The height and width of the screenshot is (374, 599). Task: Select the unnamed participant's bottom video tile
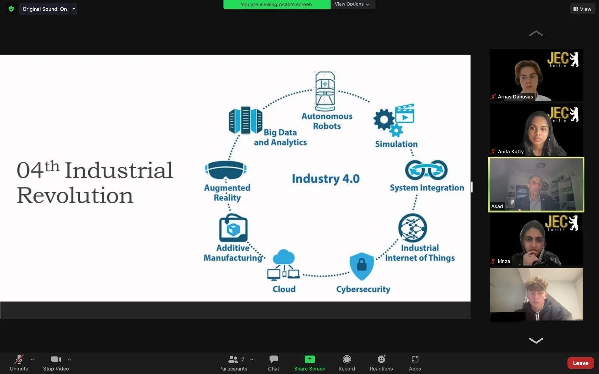click(536, 294)
